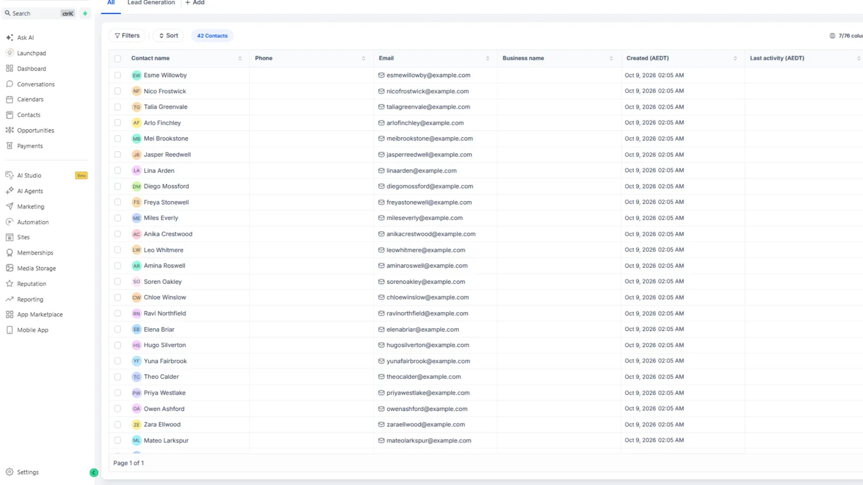Viewport: 863px width, 485px height.
Task: Collapse sidebar with green arrow button
Action: [x=94, y=473]
